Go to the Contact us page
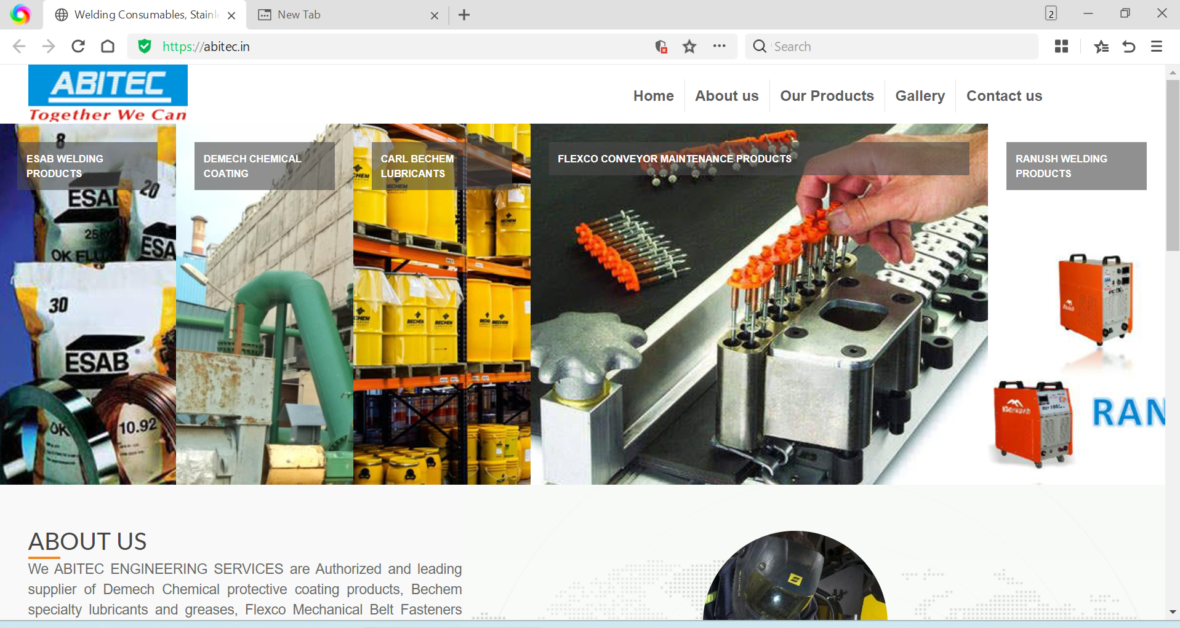 [x=1004, y=96]
